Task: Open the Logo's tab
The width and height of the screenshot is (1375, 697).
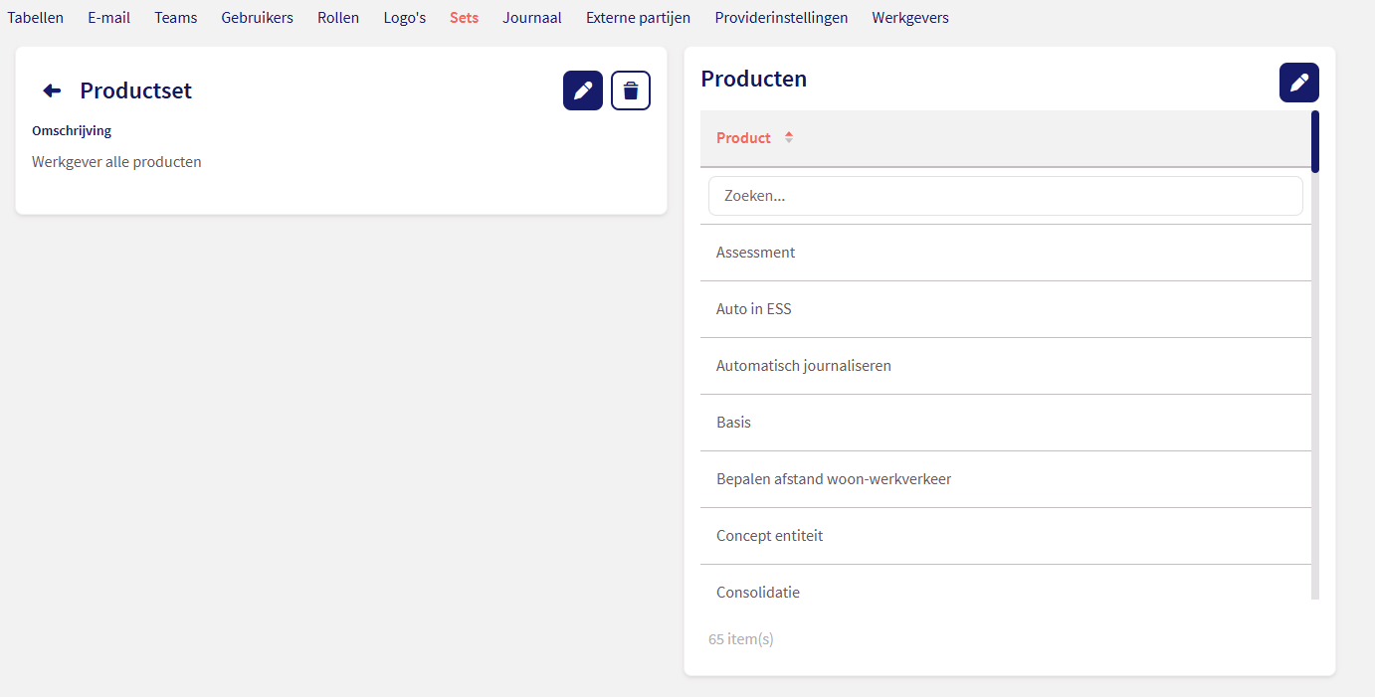Action: pyautogui.click(x=404, y=18)
